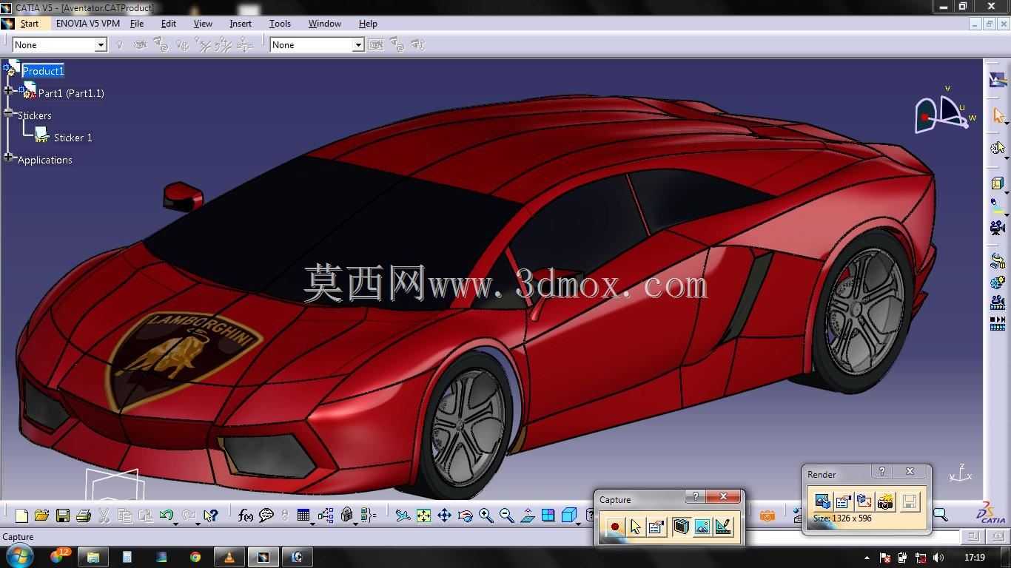This screenshot has height=568, width=1011.
Task: Open the Formula f(x) editor
Action: tap(246, 515)
